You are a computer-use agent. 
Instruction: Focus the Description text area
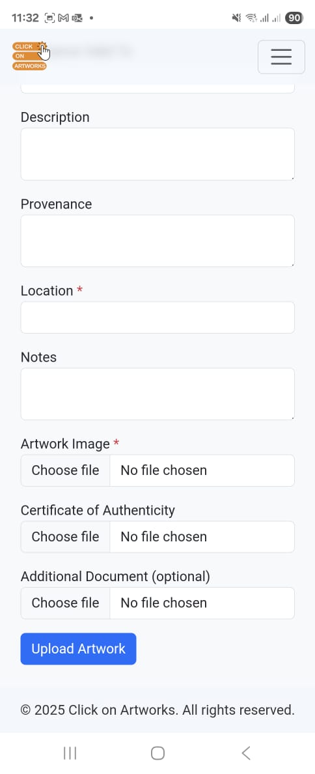[157, 154]
